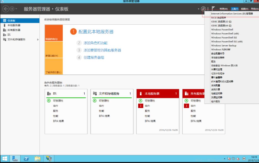Open the notifications flag icon
The height and width of the screenshot is (163, 259).
point(213,9)
